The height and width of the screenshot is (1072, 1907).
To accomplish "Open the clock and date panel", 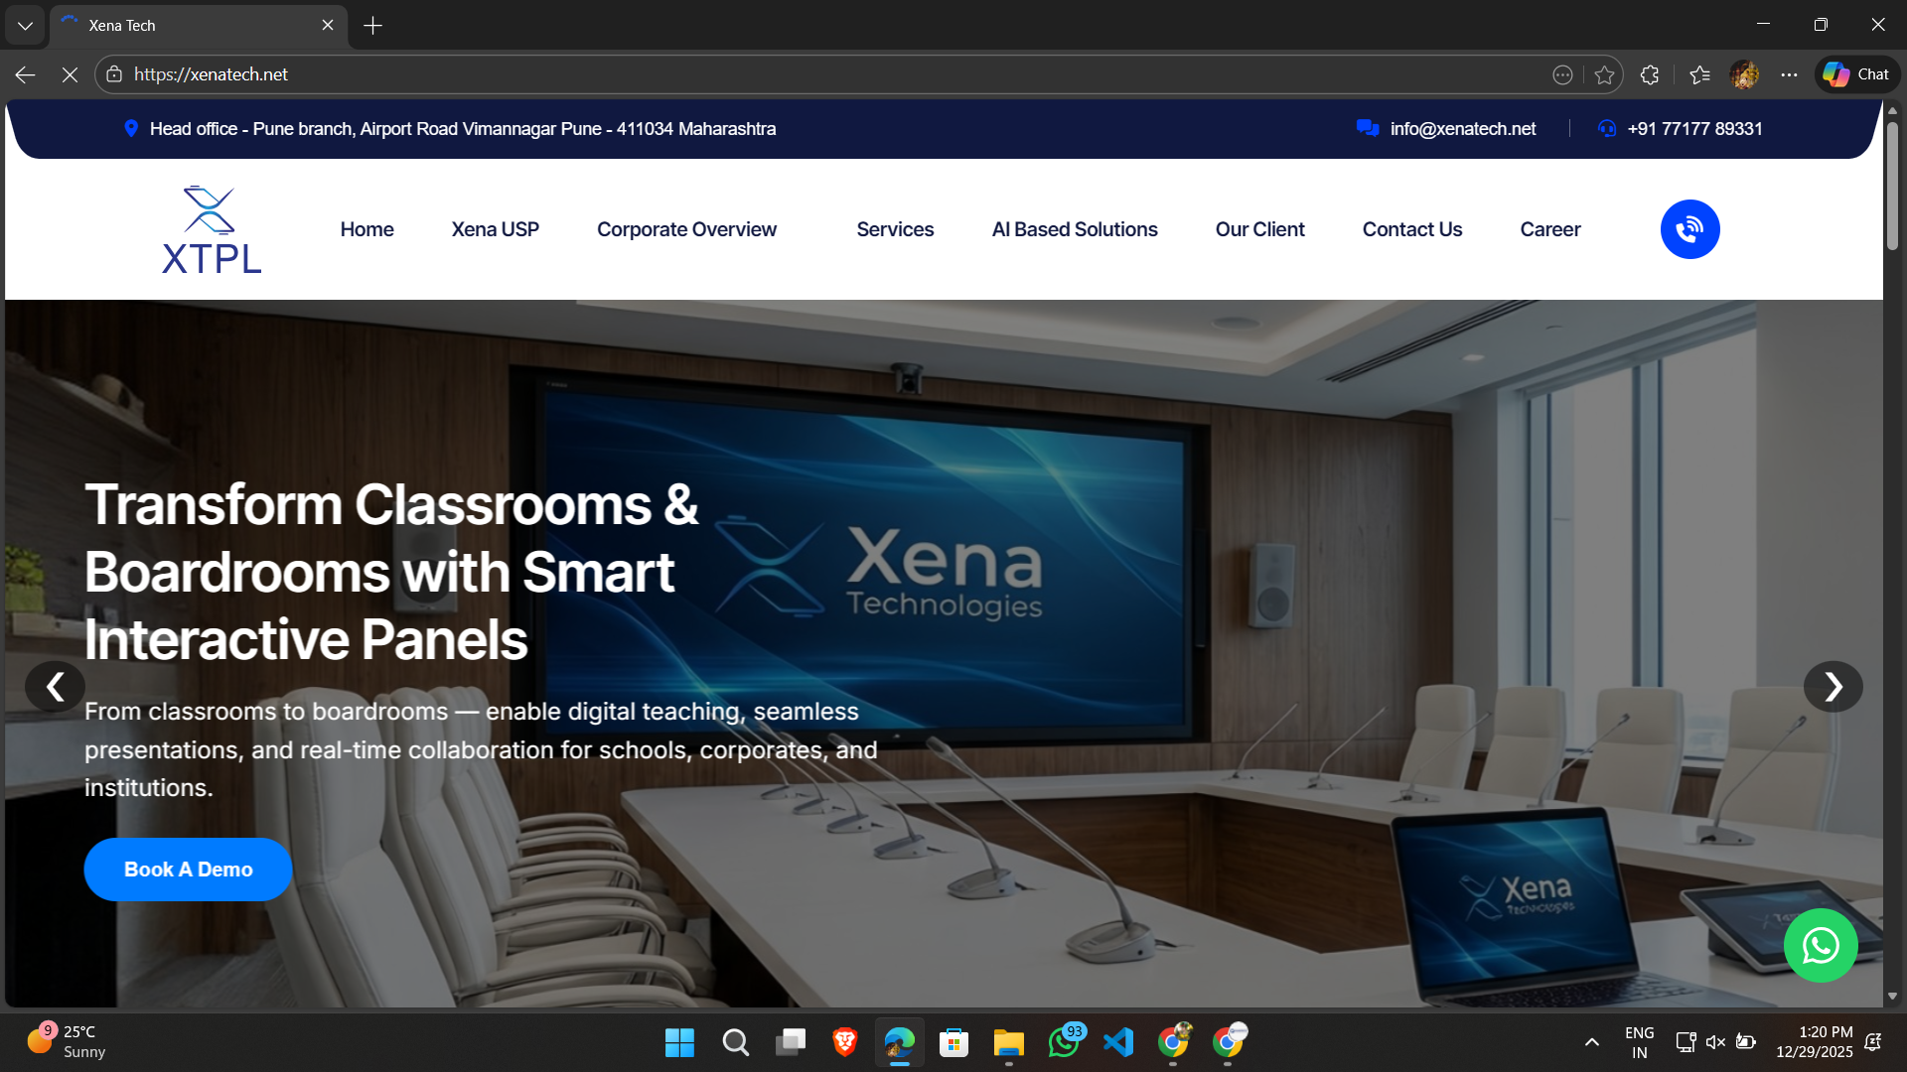I will click(x=1814, y=1042).
